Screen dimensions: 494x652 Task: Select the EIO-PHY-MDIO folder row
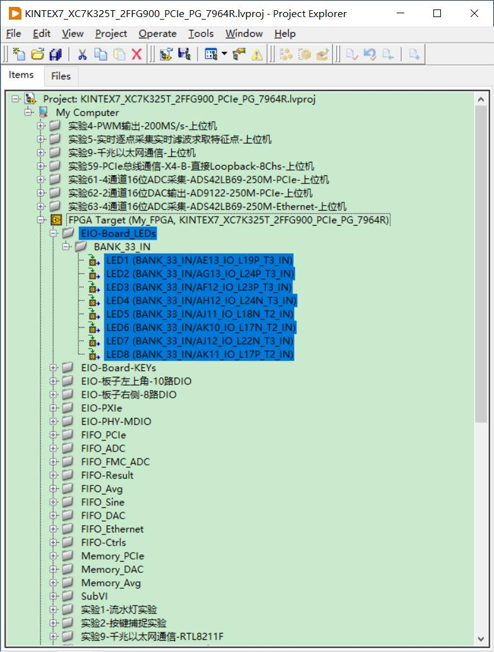click(x=116, y=422)
